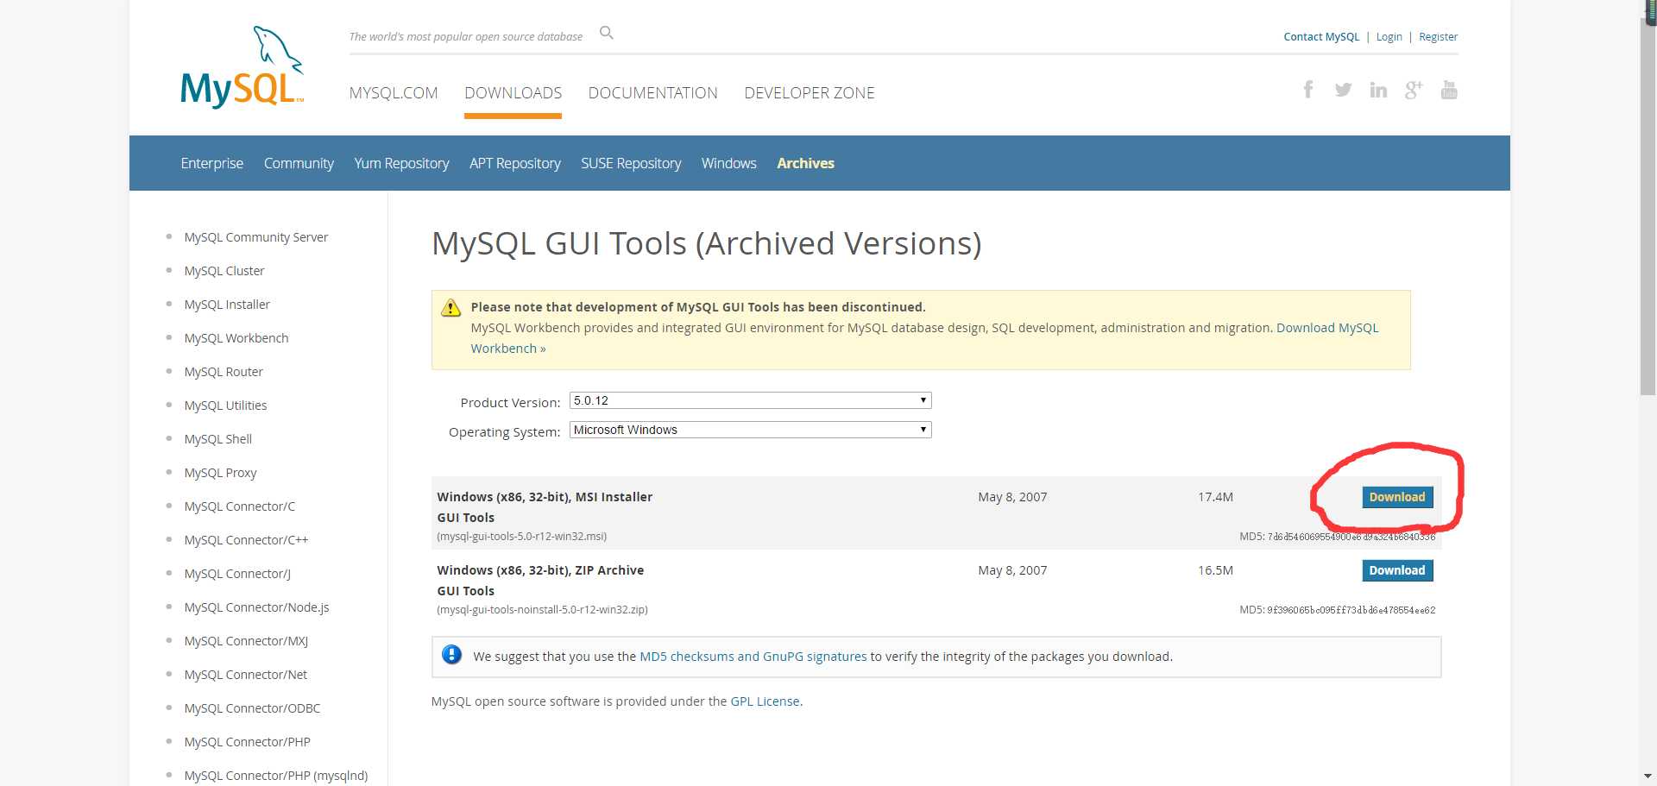Click the mysql-gui-tools-5.0-r12-win32.msi filename text
The height and width of the screenshot is (786, 1657).
click(x=521, y=537)
